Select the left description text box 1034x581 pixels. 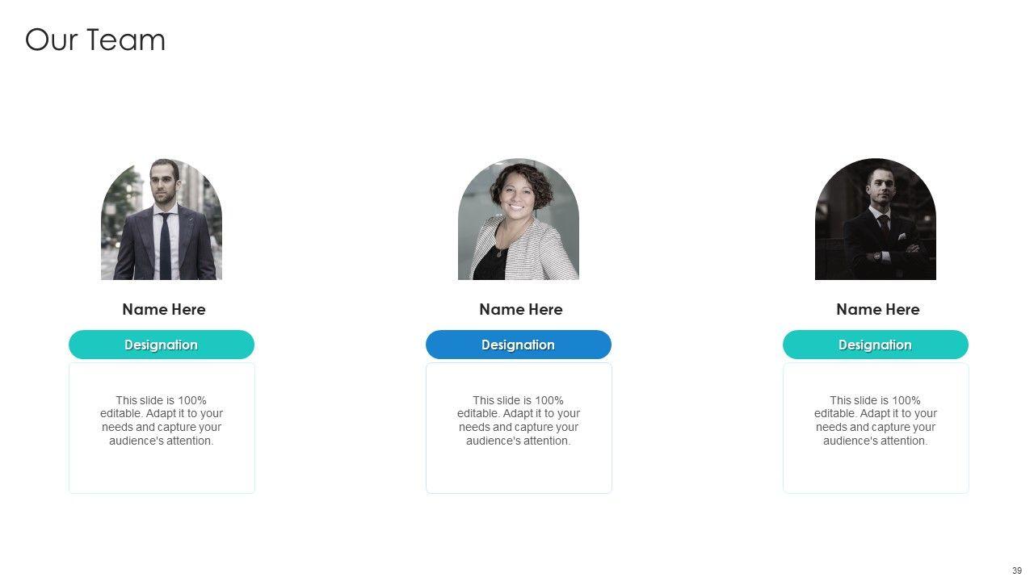[162, 428]
